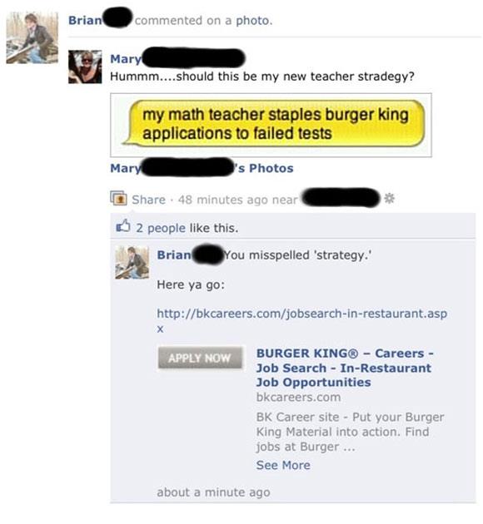Open the '2 people' likes link
Screen dimensions: 483x524
[x=161, y=228]
